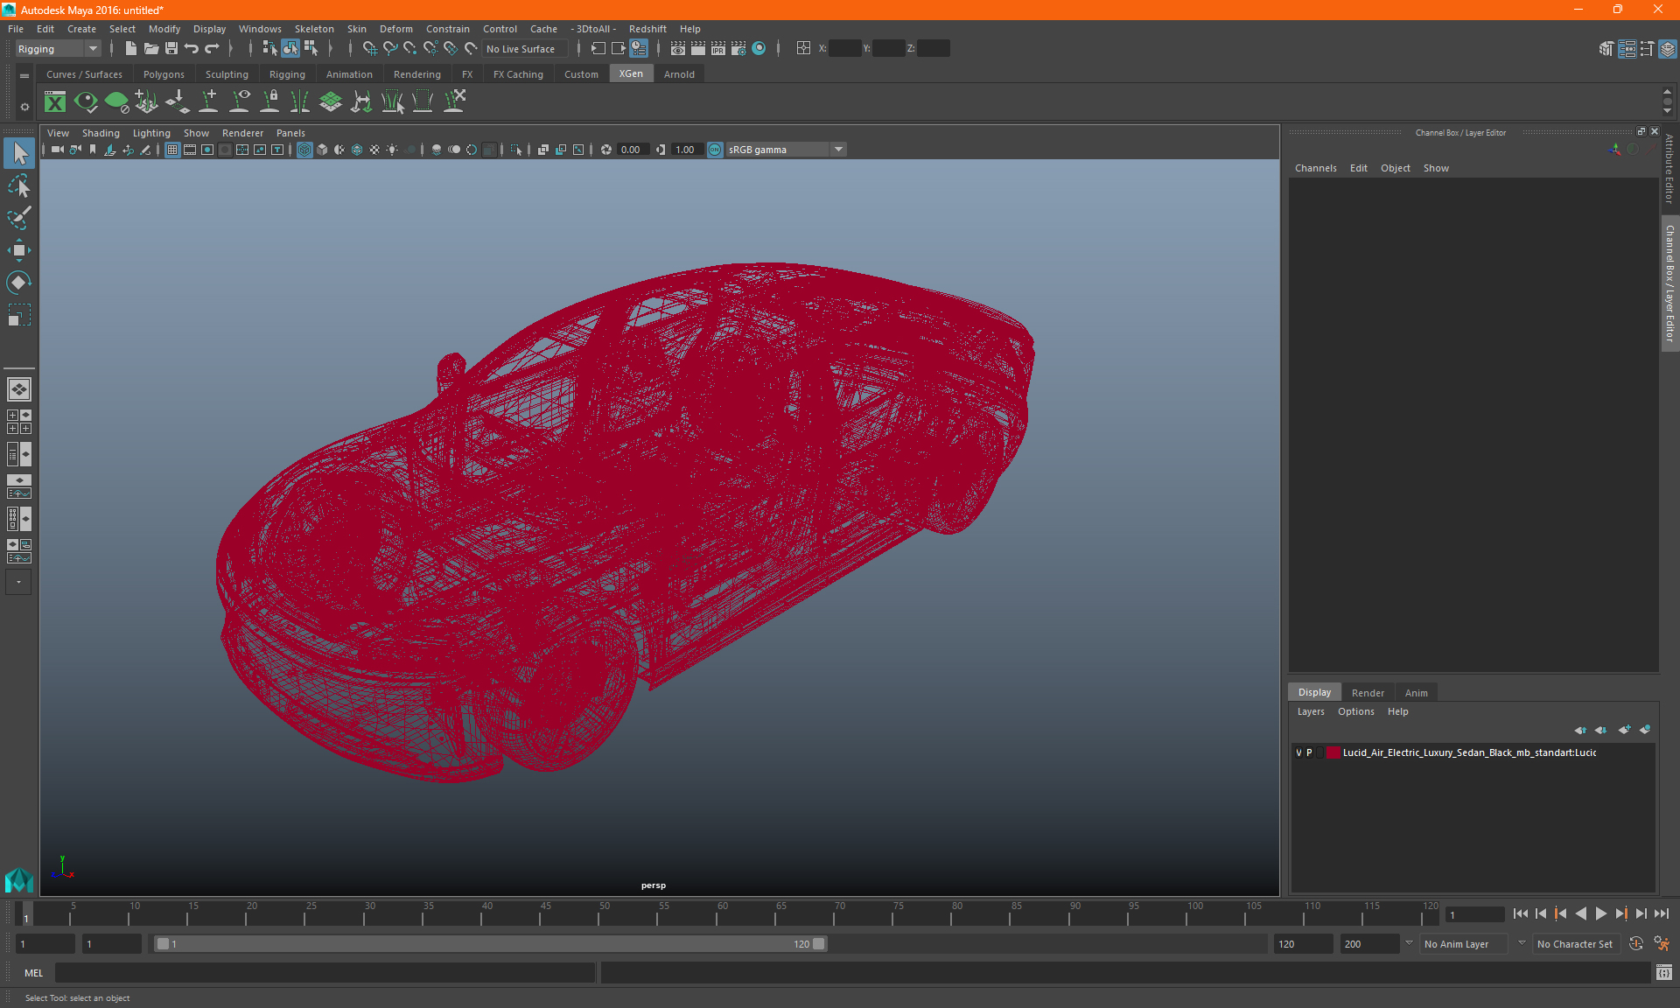Switch to Arnold shelf tab
Image resolution: width=1680 pixels, height=1008 pixels.
[679, 74]
